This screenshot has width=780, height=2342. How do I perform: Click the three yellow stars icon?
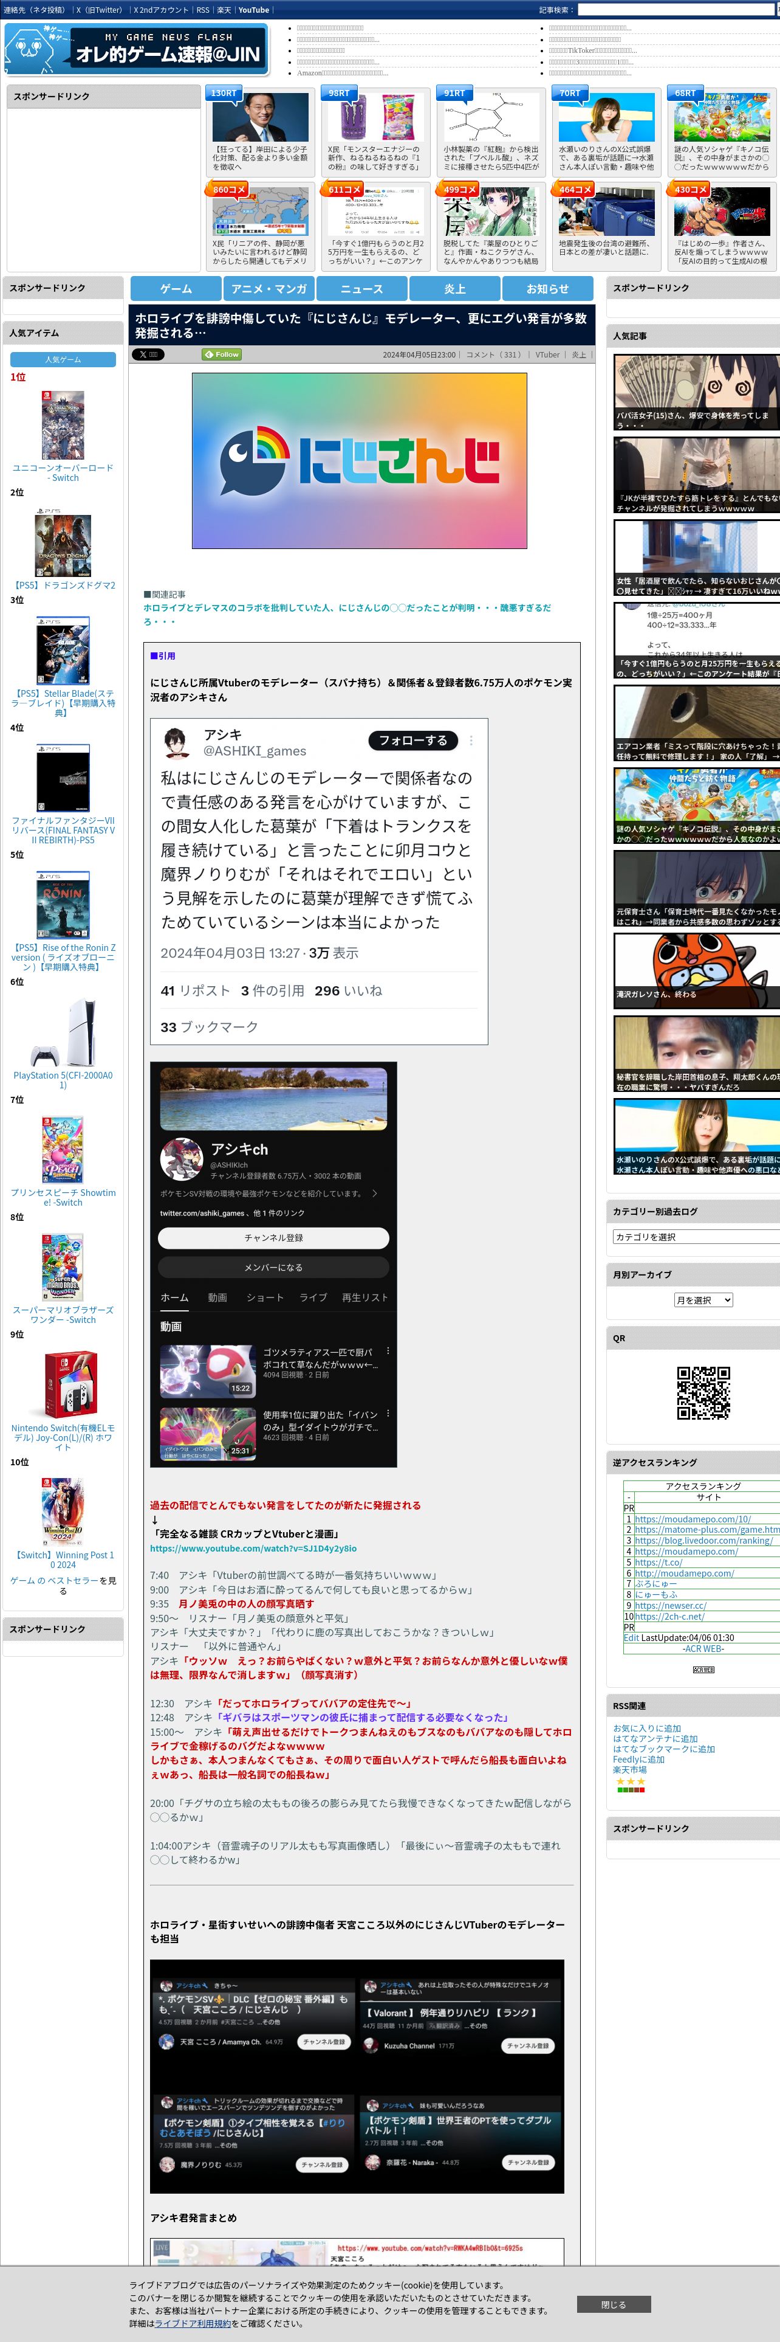pyautogui.click(x=630, y=1781)
